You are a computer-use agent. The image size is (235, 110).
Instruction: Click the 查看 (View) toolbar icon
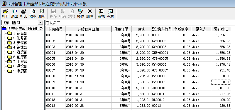click(110, 14)
